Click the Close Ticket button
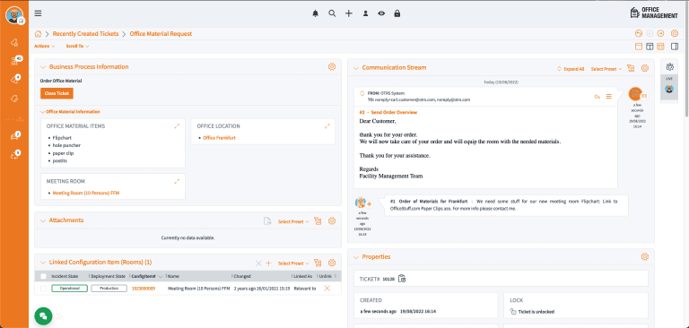 pos(57,93)
